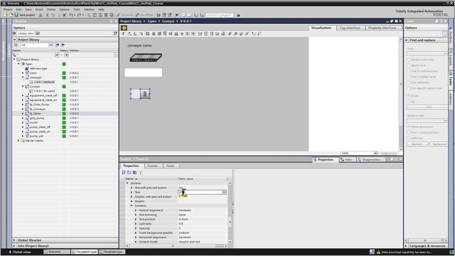
Task: Click the green status square for Color
Action: tap(64, 73)
